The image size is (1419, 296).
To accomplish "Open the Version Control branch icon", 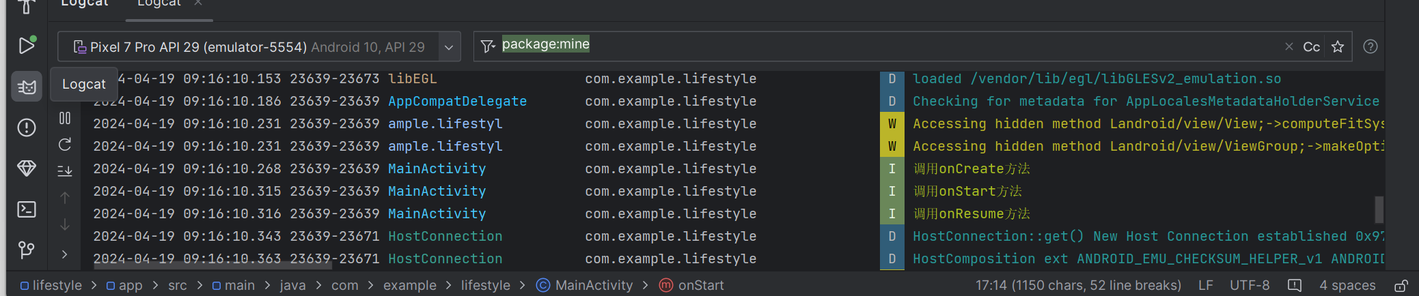I will pos(27,250).
